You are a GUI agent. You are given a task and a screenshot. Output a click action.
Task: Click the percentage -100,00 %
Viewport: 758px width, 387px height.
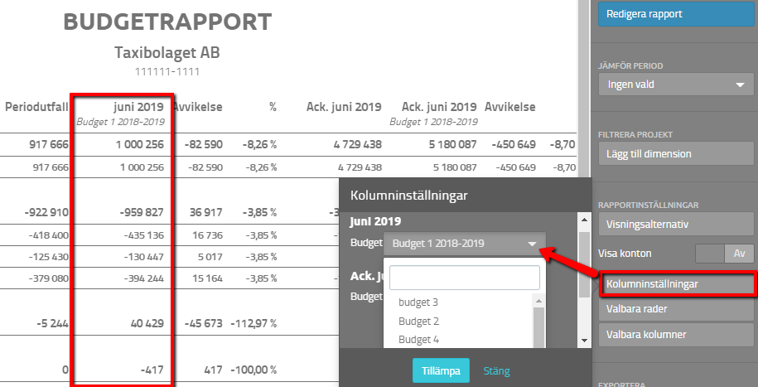pos(253,370)
